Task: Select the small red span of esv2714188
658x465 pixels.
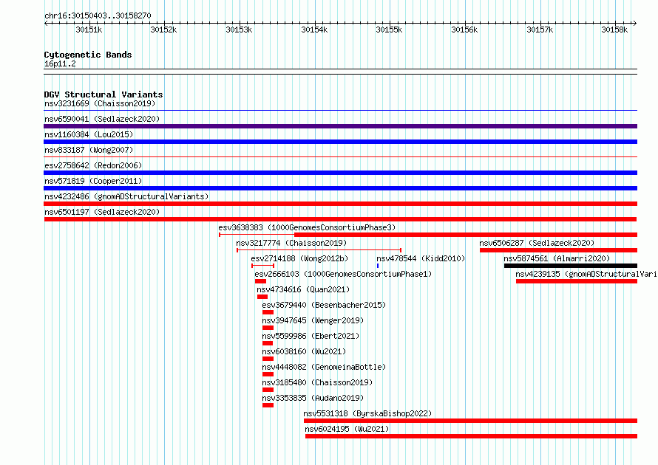Action: (x=262, y=266)
